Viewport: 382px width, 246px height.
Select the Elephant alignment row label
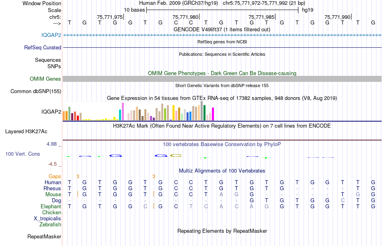(51, 206)
